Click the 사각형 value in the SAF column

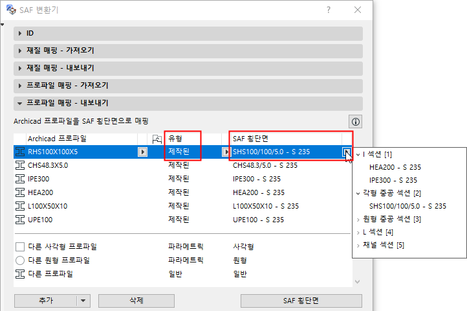pos(243,247)
